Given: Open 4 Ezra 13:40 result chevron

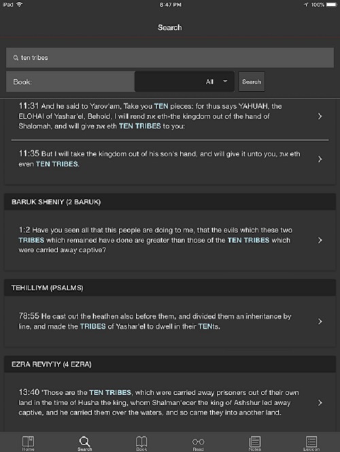Looking at the screenshot, I should pos(320,402).
